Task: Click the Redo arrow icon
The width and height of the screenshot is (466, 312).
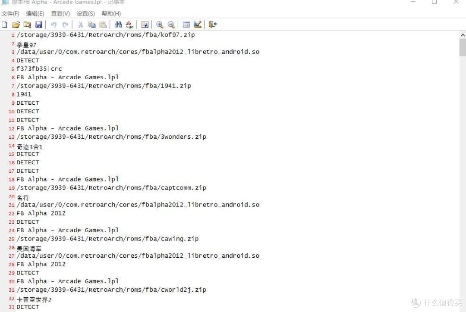Action: pos(66,25)
